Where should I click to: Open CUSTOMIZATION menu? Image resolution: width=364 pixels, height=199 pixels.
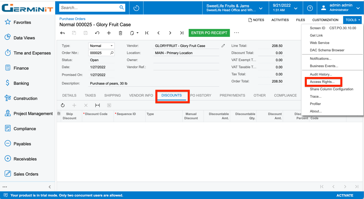point(325,20)
